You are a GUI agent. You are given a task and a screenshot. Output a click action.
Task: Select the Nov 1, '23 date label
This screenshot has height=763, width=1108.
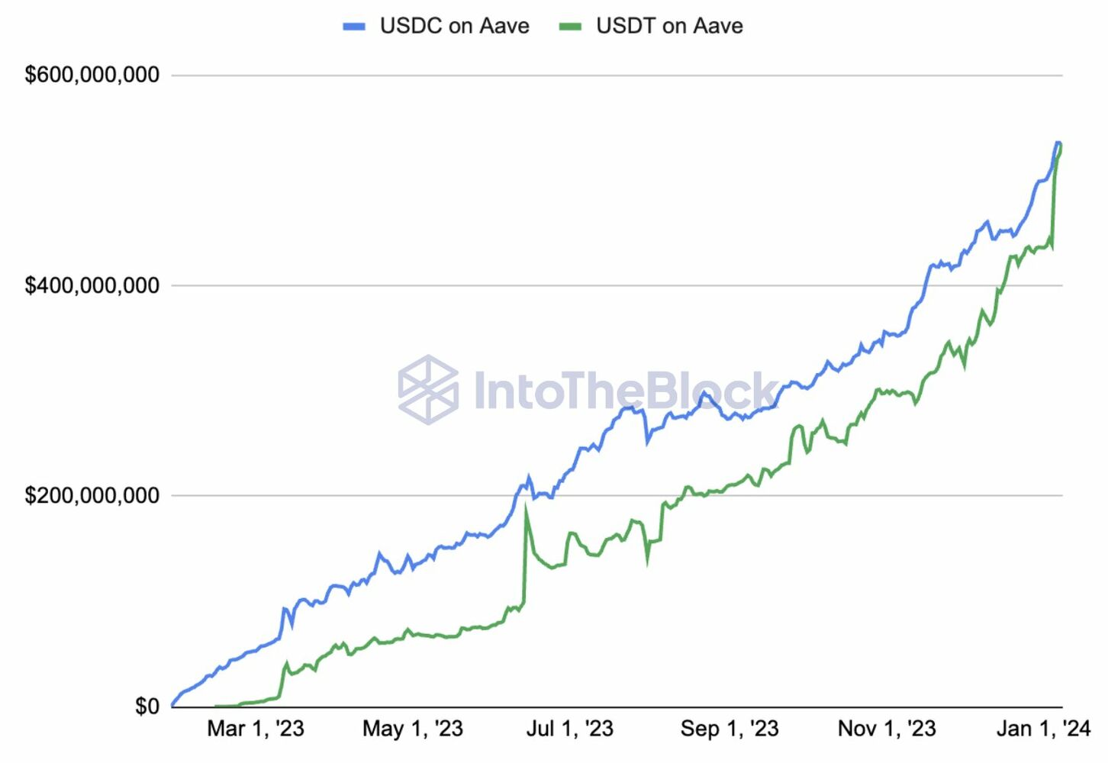point(887,729)
